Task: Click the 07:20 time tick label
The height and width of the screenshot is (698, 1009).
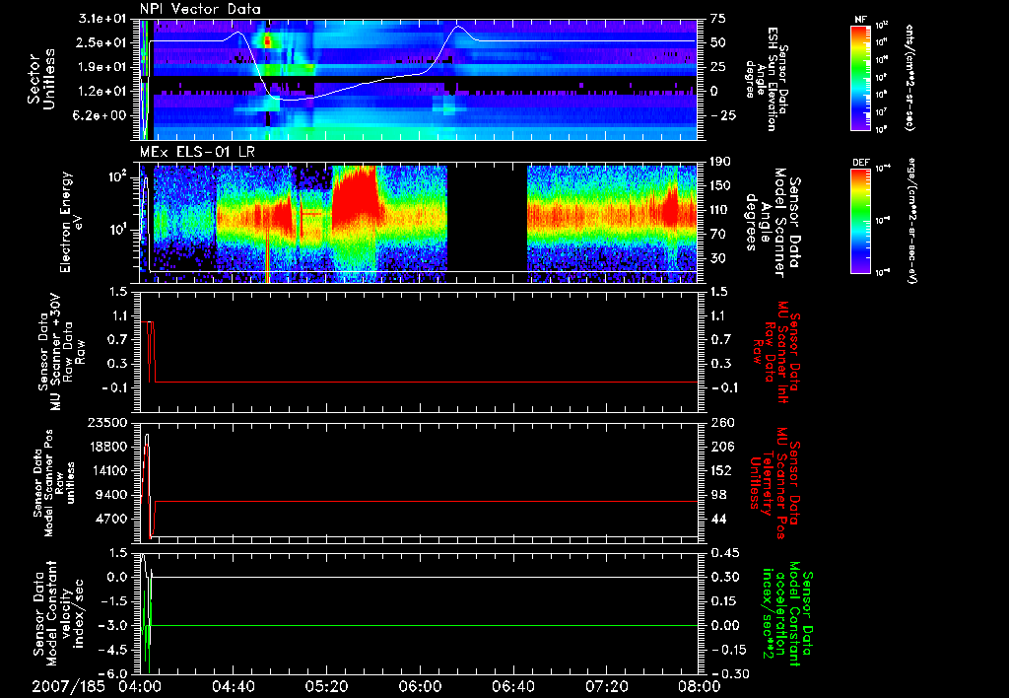Action: 606,687
